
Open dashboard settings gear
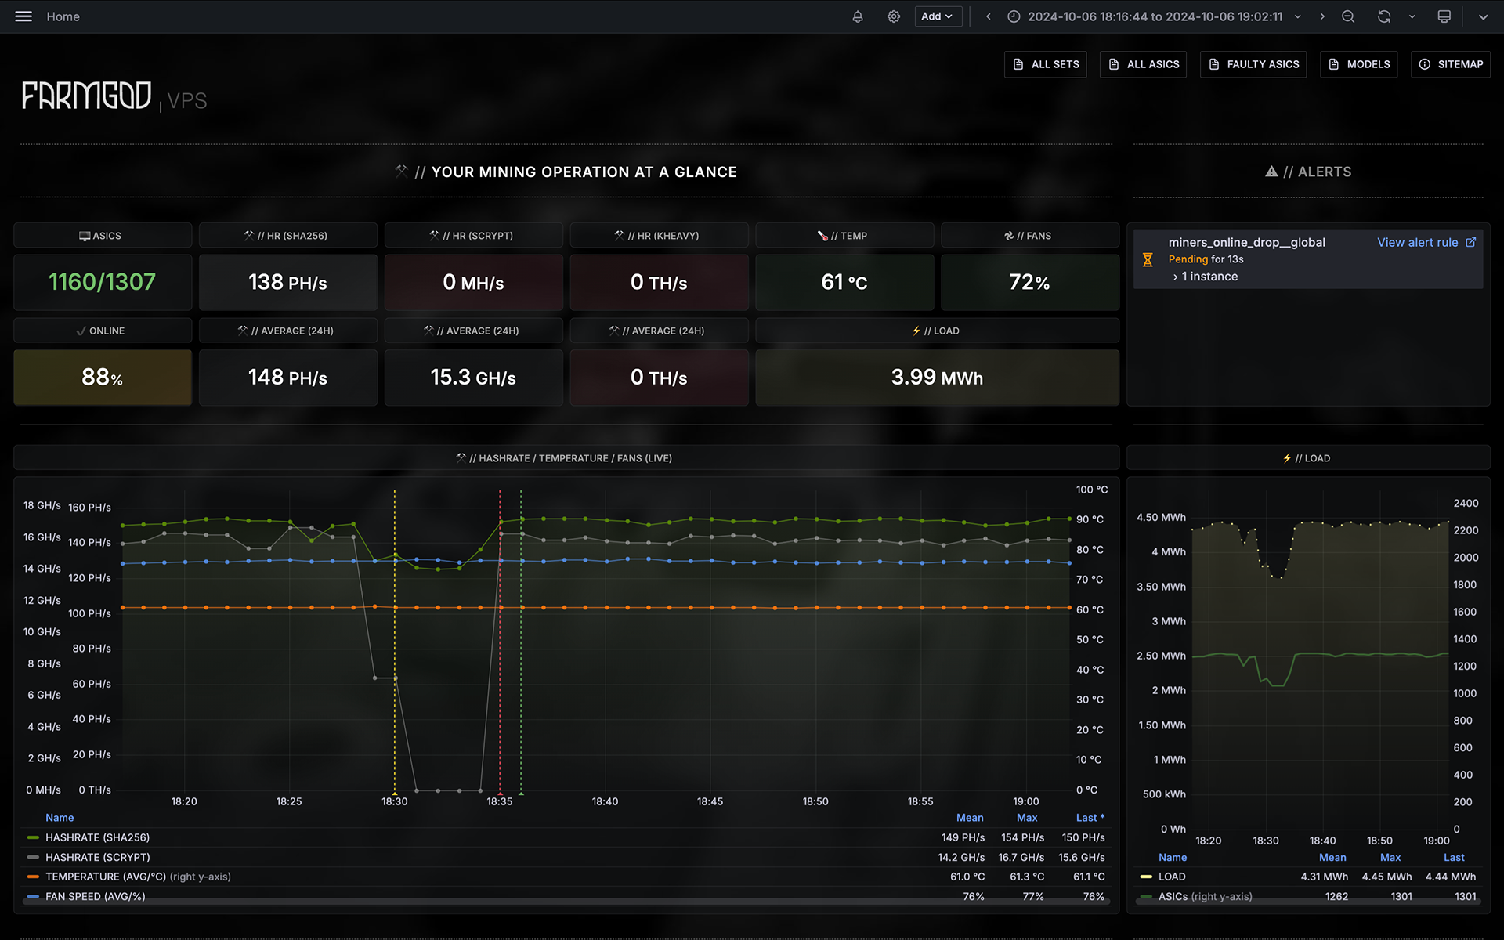(x=894, y=16)
